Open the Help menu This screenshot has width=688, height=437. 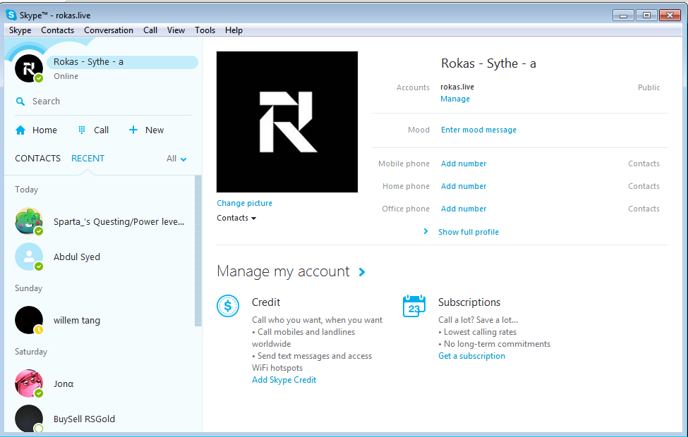234,30
